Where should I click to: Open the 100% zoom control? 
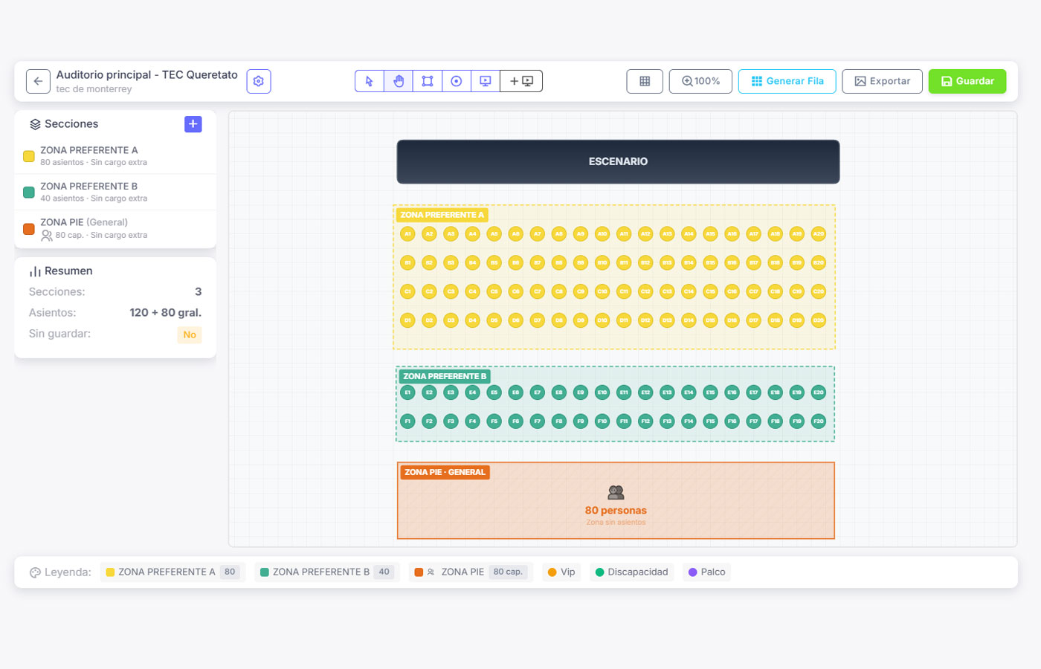pos(700,81)
